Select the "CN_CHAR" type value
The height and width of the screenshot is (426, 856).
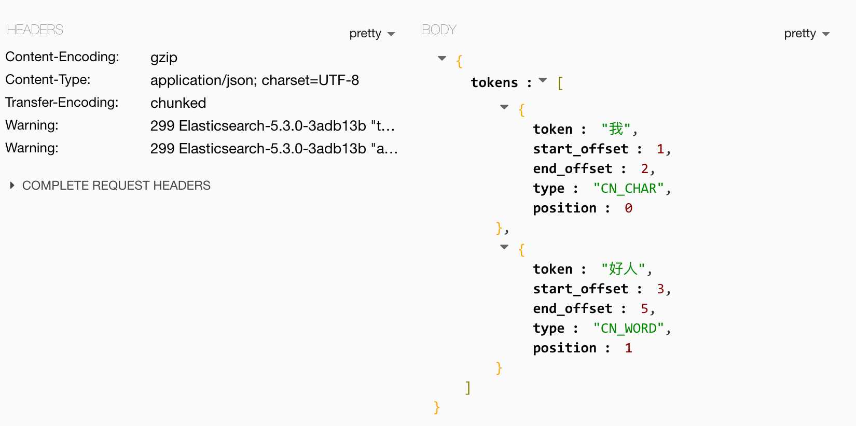(628, 188)
